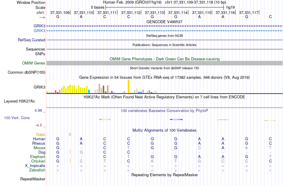283x186 pixels.
Task: Click the gray OMIM Genes bar
Action: pos(165,63)
